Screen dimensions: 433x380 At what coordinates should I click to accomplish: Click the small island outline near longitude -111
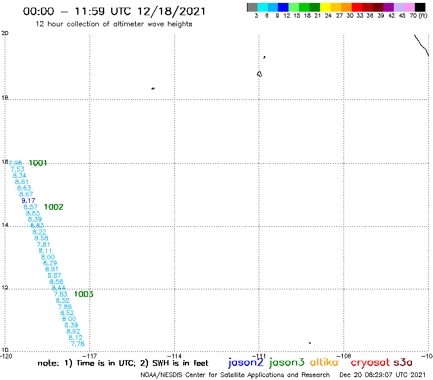click(259, 74)
